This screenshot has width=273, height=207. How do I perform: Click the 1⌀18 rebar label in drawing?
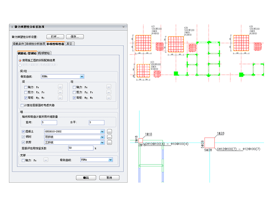148,134
